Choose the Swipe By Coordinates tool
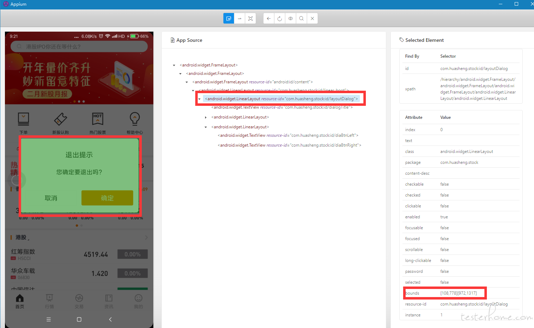This screenshot has width=534, height=328. click(240, 18)
